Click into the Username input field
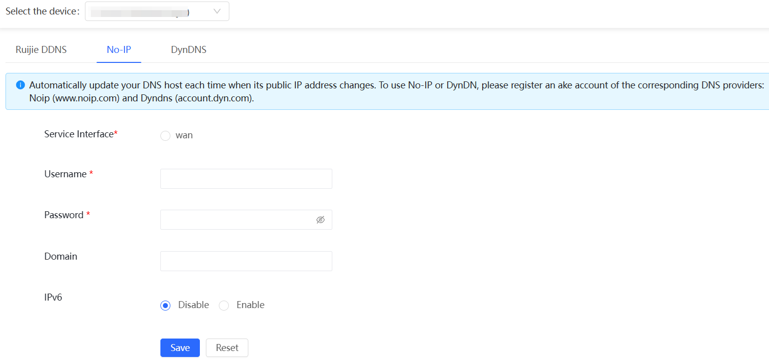 click(x=246, y=179)
